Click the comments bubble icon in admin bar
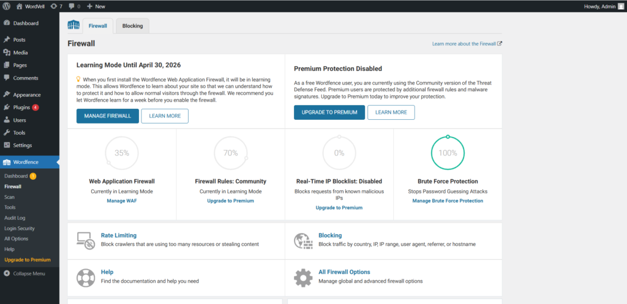The image size is (627, 304). [74, 6]
